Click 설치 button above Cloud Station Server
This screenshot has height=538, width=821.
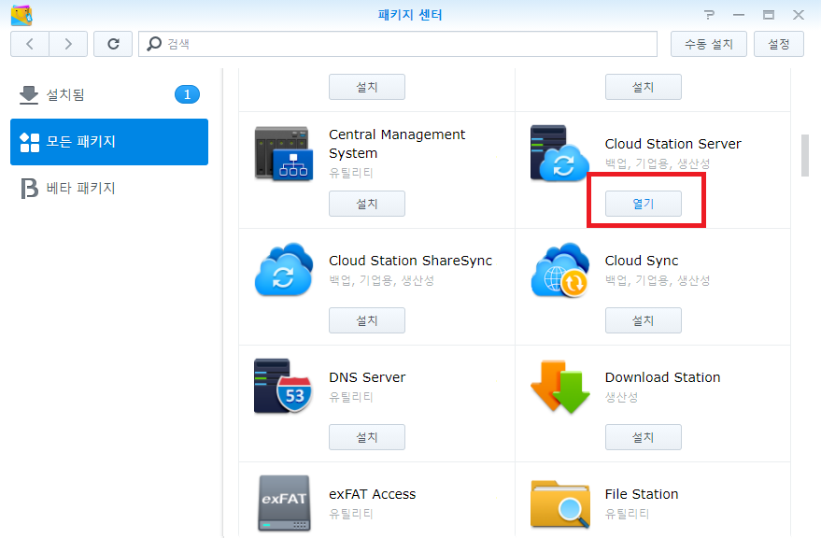click(644, 87)
